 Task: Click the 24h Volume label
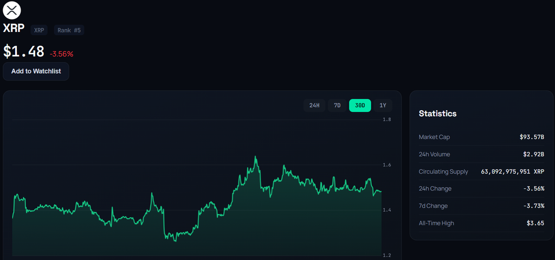(434, 154)
